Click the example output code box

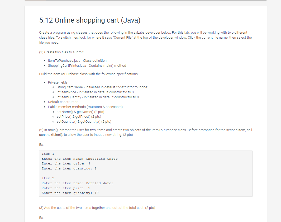146,173
